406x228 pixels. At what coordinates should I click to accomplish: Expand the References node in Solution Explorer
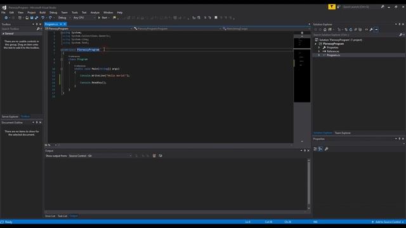[319, 51]
